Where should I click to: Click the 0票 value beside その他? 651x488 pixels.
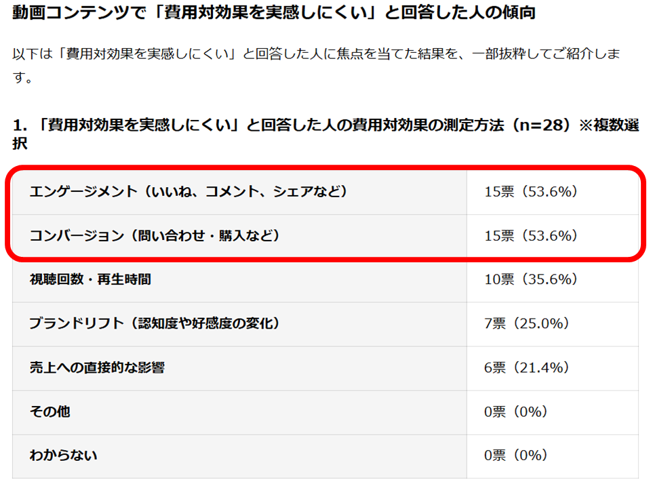pos(516,411)
